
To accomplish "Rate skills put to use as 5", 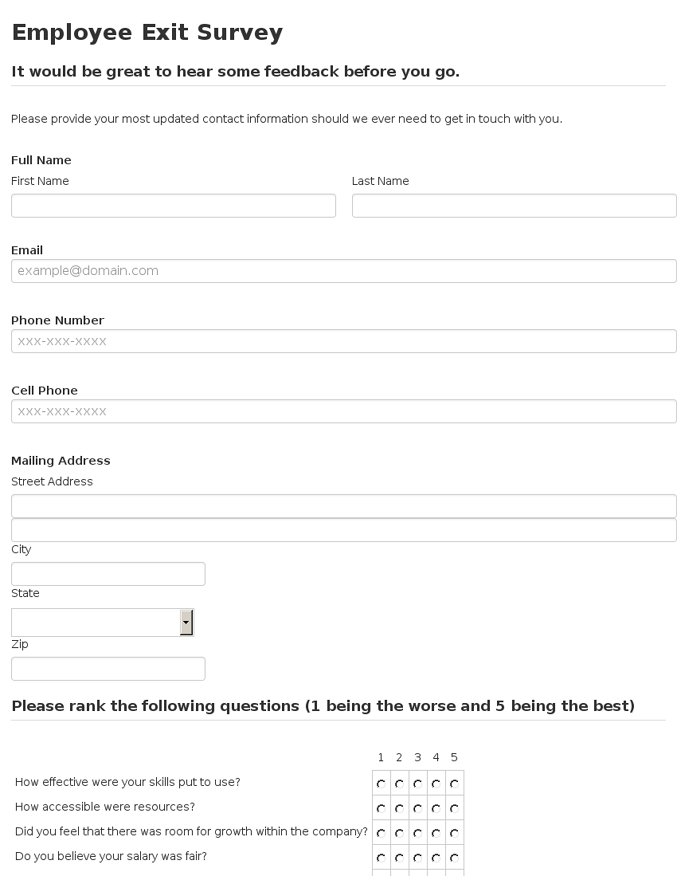I will click(454, 784).
